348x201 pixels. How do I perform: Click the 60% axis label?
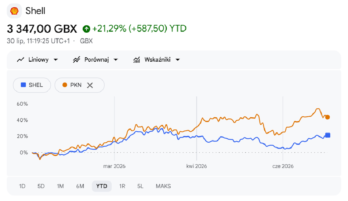click(22, 104)
